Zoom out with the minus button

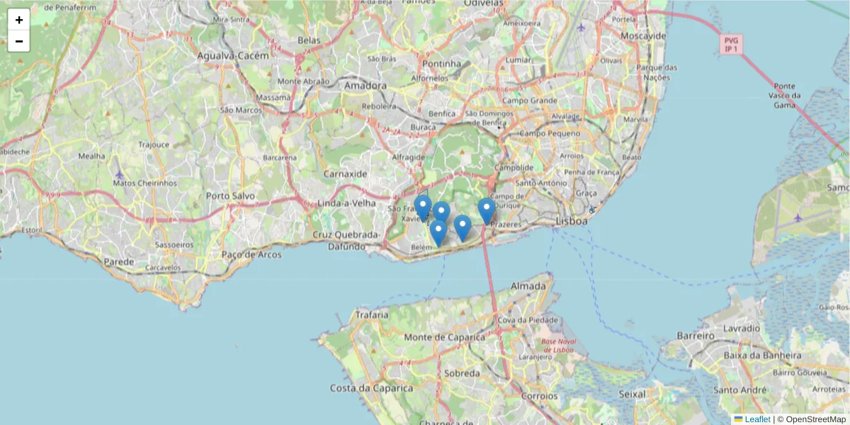pyautogui.click(x=19, y=41)
